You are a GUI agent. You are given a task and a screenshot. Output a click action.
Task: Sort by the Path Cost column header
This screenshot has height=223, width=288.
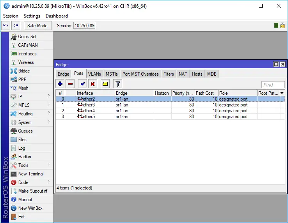coord(206,93)
